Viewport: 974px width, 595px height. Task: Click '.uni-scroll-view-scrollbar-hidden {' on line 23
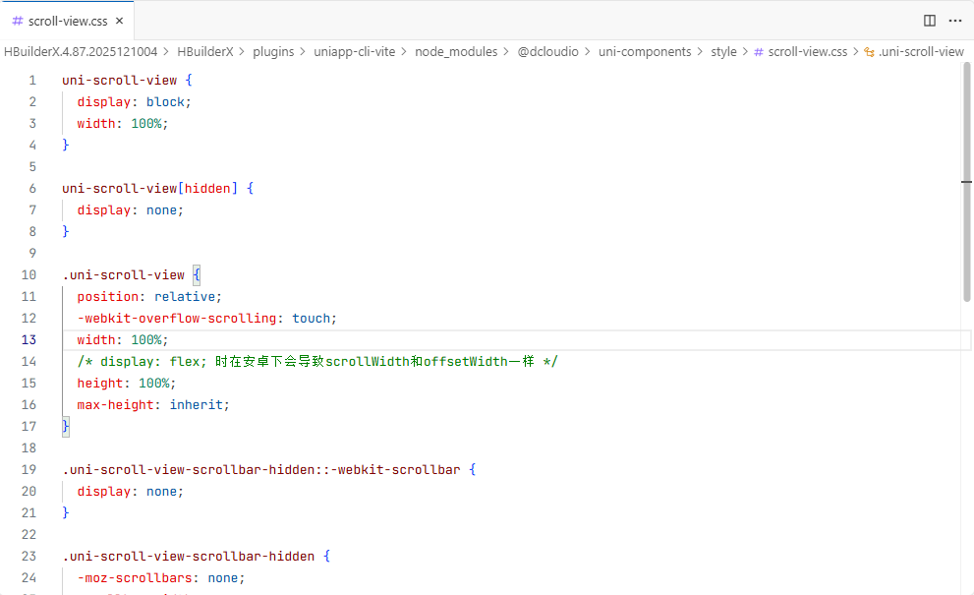tap(197, 557)
